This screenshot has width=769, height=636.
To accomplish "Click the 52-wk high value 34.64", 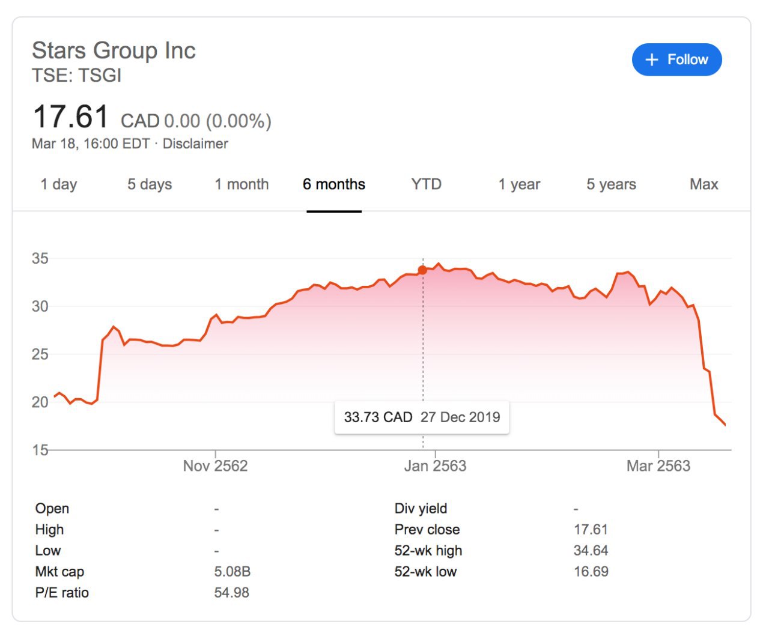I will click(591, 551).
